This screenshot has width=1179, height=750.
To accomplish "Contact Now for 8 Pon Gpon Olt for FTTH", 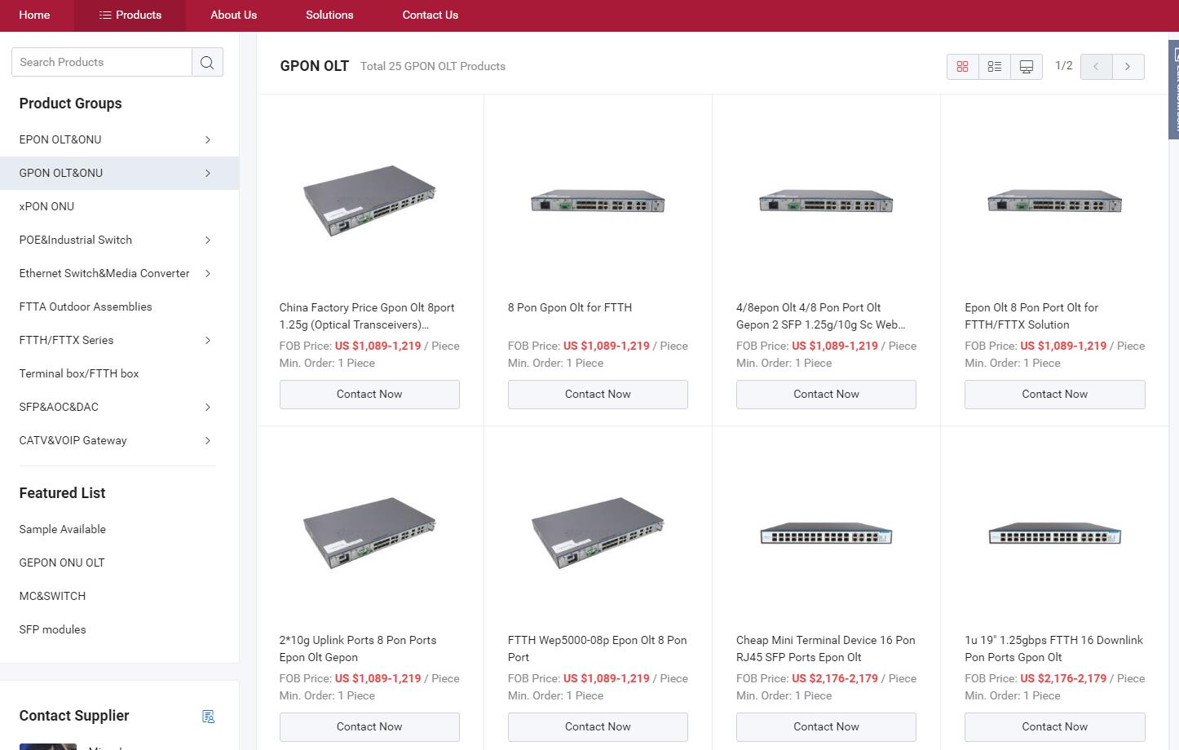I will [x=598, y=394].
